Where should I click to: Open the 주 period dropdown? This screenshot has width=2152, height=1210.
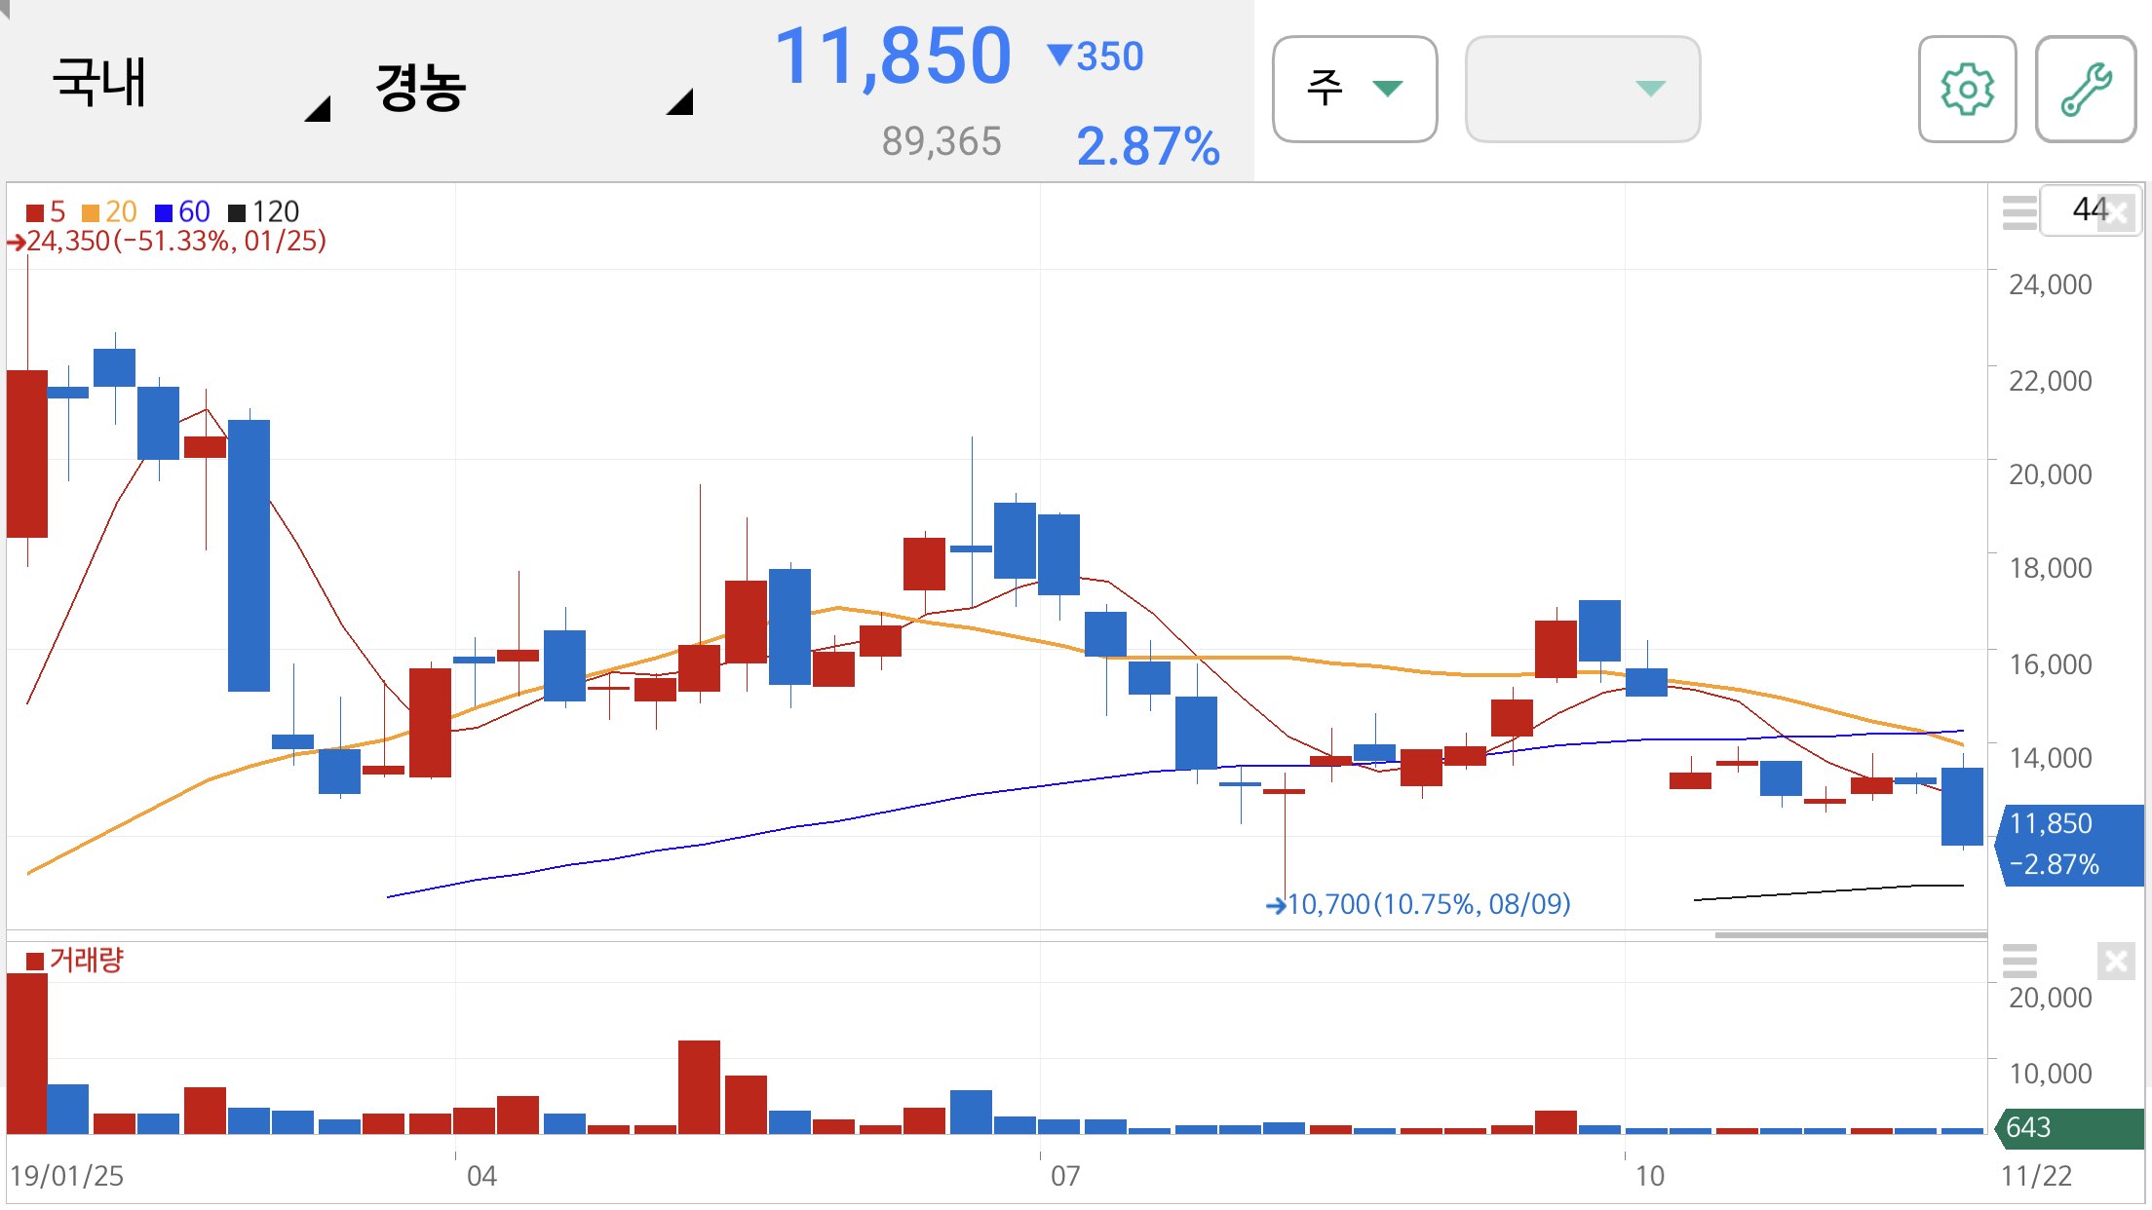click(x=1355, y=90)
